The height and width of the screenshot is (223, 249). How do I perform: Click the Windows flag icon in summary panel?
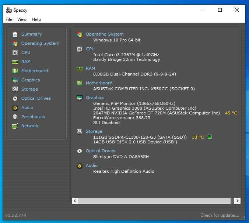point(80,34)
